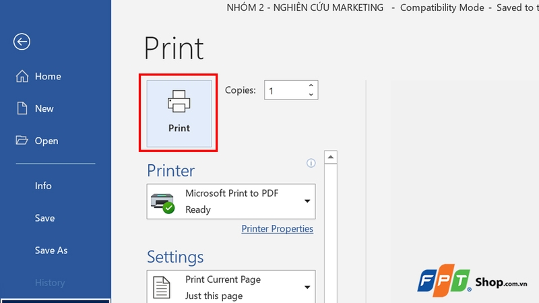The width and height of the screenshot is (539, 303).
Task: Increase copies with the up arrow
Action: point(311,86)
